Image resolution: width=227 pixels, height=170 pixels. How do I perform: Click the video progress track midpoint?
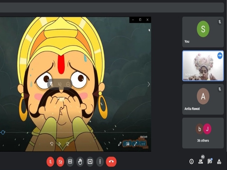pos(74,132)
